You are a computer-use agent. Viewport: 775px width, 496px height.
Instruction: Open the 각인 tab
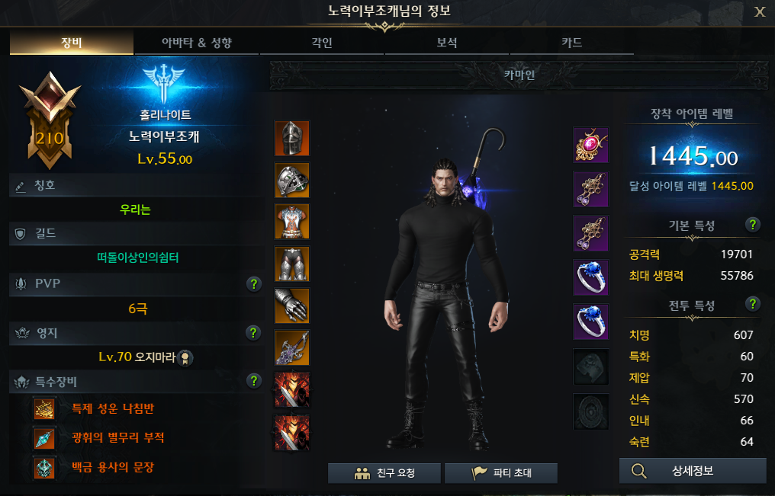[322, 43]
